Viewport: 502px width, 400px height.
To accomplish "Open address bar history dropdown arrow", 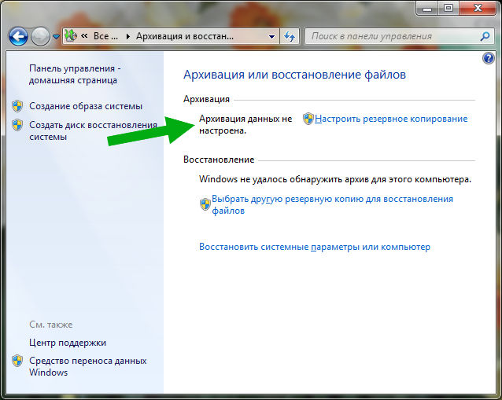I will [x=271, y=36].
